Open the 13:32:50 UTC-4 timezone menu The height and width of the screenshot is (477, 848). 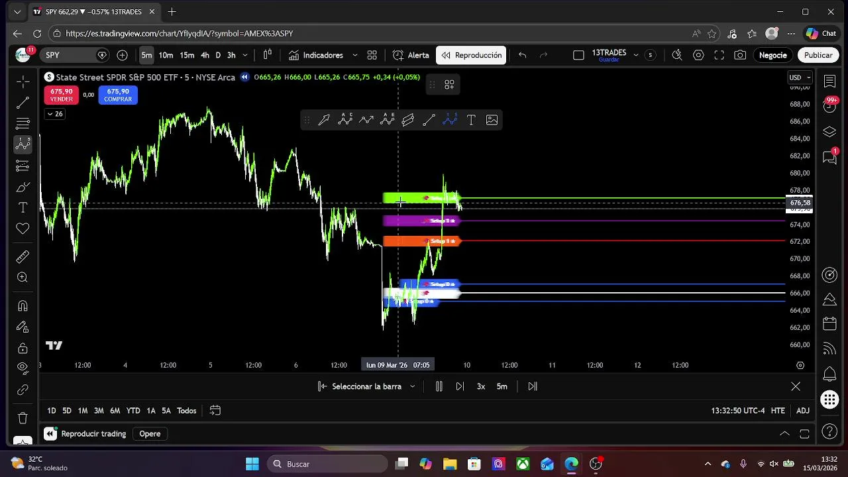(738, 411)
